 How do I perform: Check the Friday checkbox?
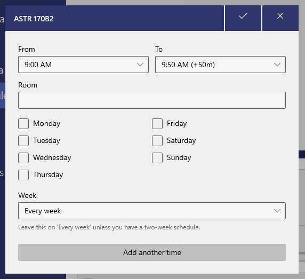tap(157, 124)
